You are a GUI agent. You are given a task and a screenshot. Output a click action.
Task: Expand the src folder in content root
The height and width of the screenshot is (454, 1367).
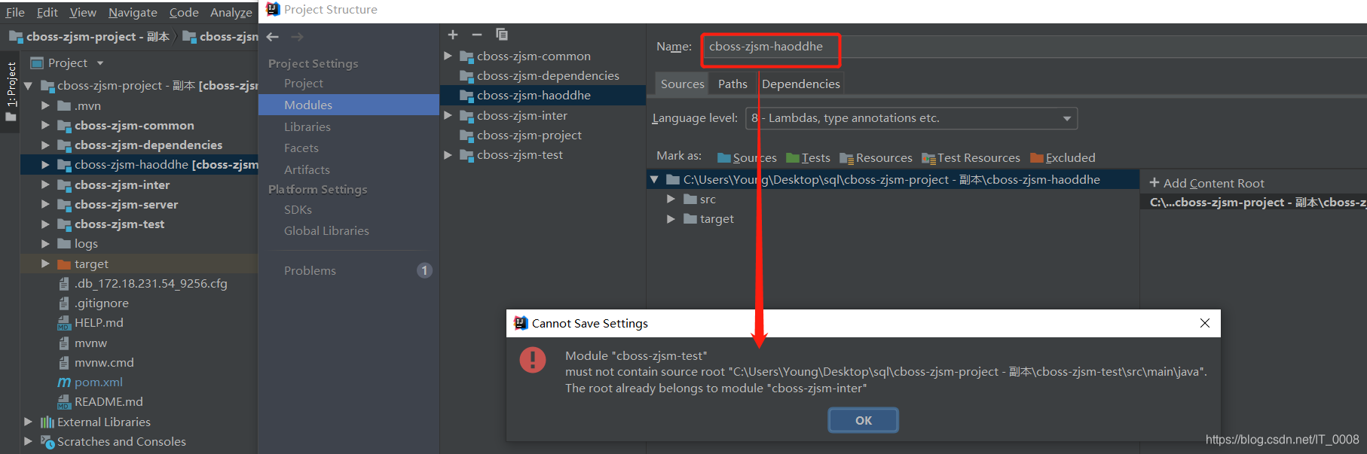(x=671, y=200)
